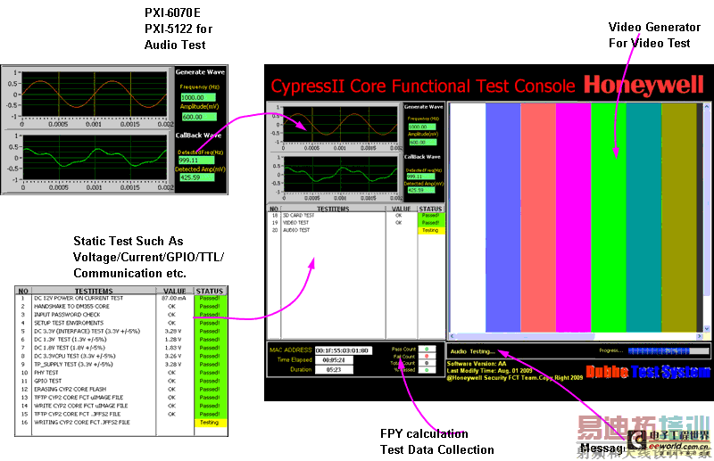Click the Software Version: AA text
714x461 pixels.
477,364
